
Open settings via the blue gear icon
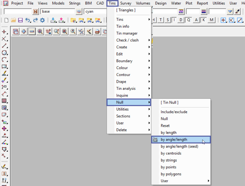42,20
